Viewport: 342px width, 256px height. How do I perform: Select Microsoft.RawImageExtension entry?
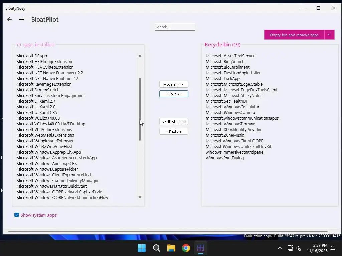point(44,84)
